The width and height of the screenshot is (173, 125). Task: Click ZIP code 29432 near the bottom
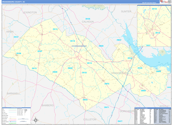tap(85, 100)
